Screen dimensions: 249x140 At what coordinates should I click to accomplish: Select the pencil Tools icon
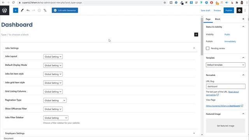pos(22,10)
